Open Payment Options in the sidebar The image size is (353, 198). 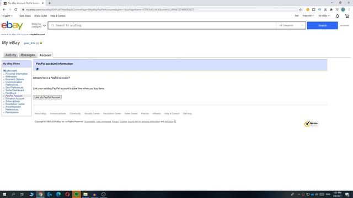pyautogui.click(x=15, y=79)
